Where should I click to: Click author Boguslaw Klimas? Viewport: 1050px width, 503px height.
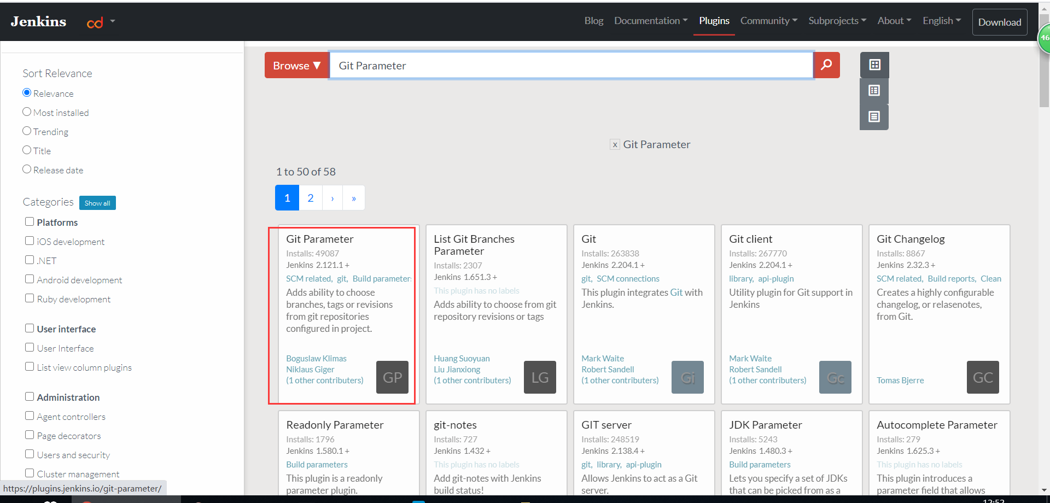(x=316, y=359)
